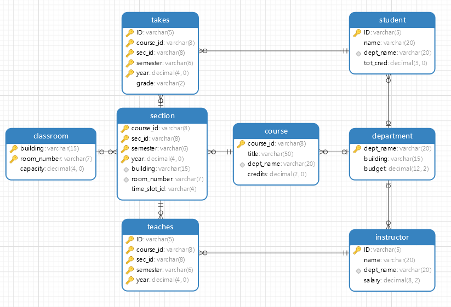Image resolution: width=451 pixels, height=307 pixels.
Task: Click diamond icon beside course dept_name
Action: click(242, 165)
